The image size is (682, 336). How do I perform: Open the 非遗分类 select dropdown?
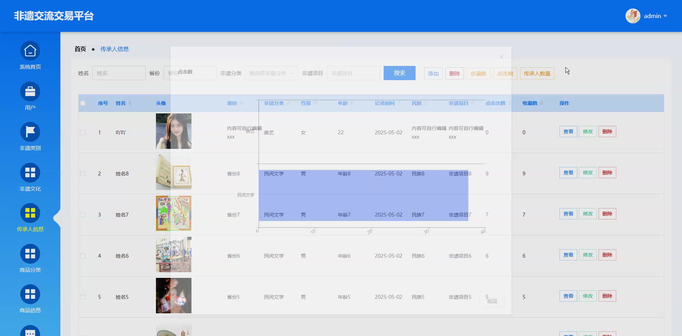pyautogui.click(x=271, y=73)
